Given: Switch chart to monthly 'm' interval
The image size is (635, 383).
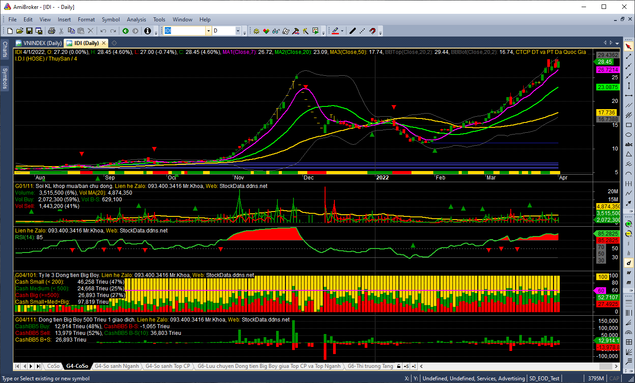Looking at the screenshot, I should click(x=629, y=282).
